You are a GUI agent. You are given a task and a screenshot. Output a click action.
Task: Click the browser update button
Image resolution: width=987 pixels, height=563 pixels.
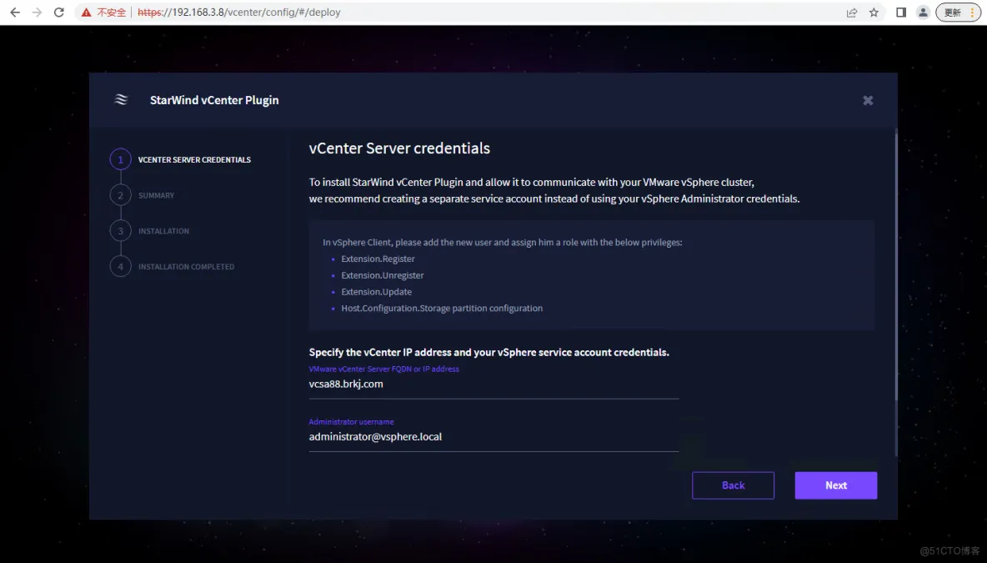point(958,12)
